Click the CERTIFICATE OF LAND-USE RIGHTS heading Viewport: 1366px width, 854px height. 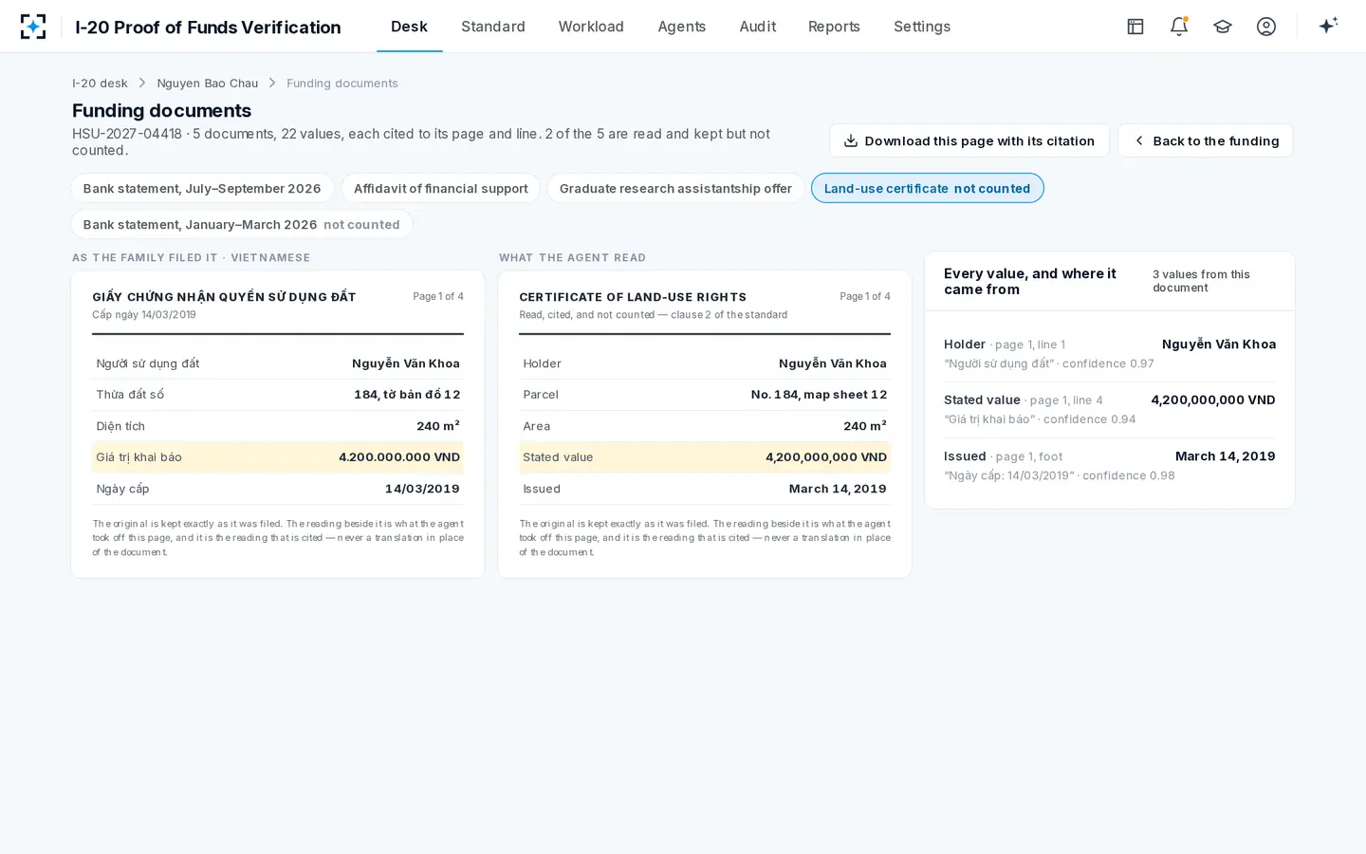tap(633, 297)
